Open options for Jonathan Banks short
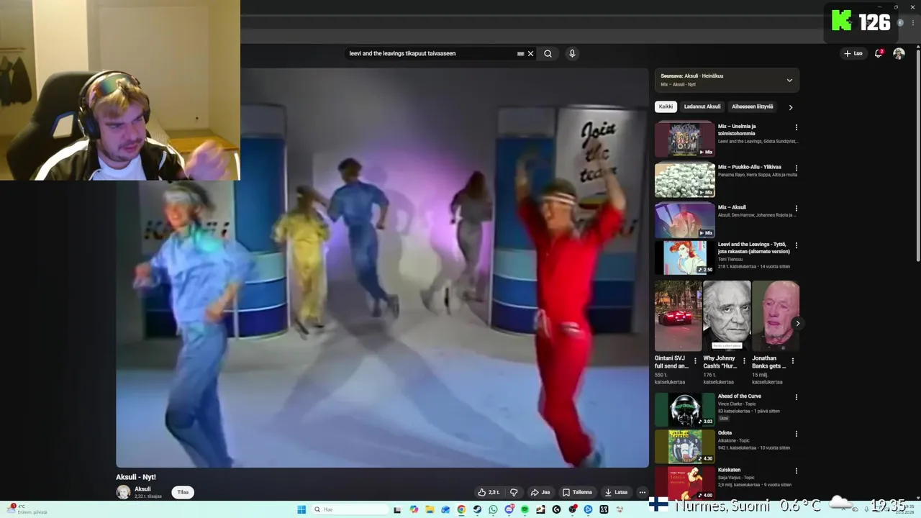This screenshot has height=518, width=921. [793, 361]
